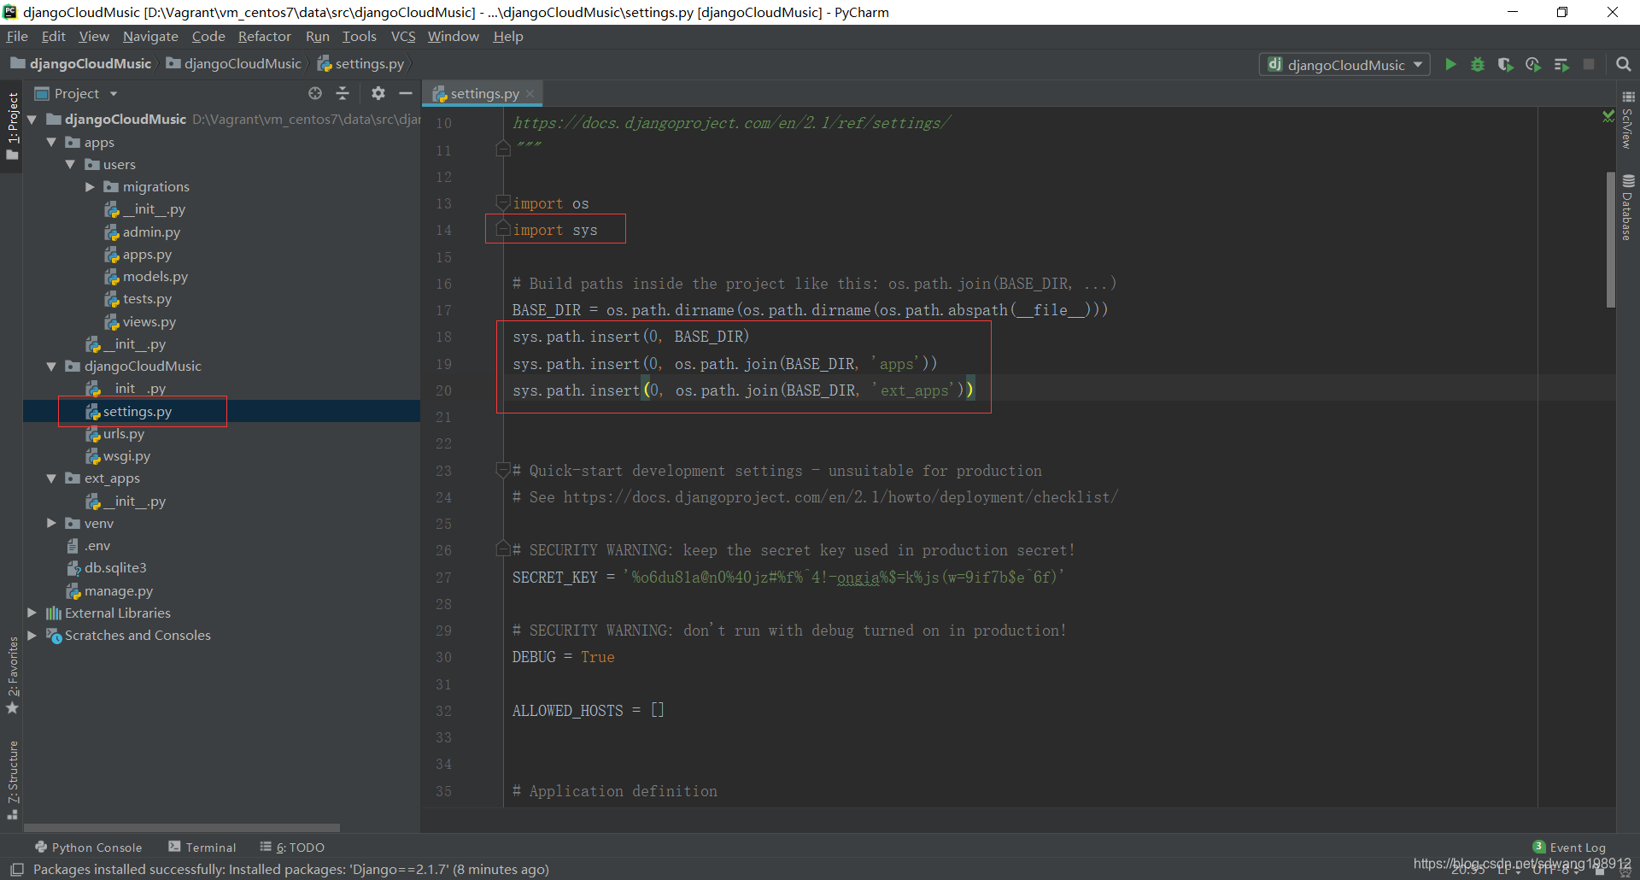Viewport: 1640px width, 880px height.
Task: Collapse the users folder
Action: (x=70, y=164)
